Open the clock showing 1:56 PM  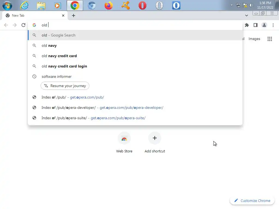(265, 5)
